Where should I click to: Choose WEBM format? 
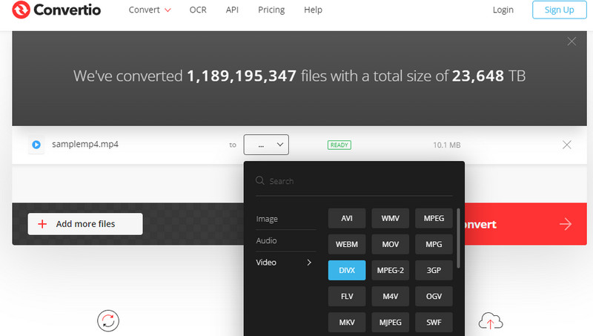pos(347,245)
